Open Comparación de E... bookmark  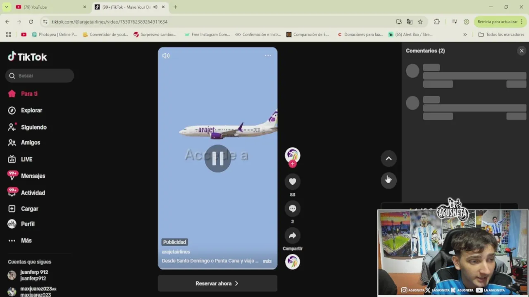(x=308, y=35)
